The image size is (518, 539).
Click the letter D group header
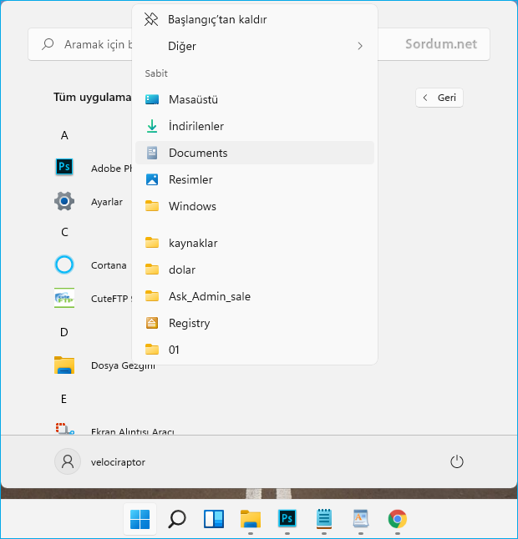click(64, 332)
